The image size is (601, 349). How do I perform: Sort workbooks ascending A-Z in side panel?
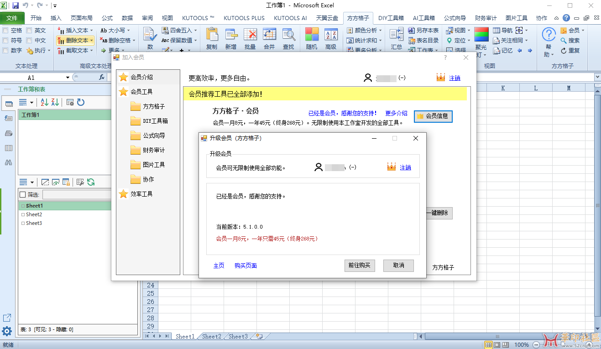tap(44, 102)
